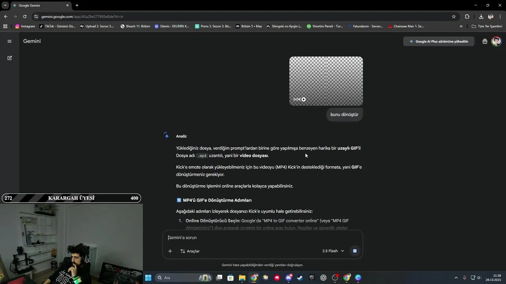Open the TikTok bookmark
Screen dimensions: 506x284
57,26
